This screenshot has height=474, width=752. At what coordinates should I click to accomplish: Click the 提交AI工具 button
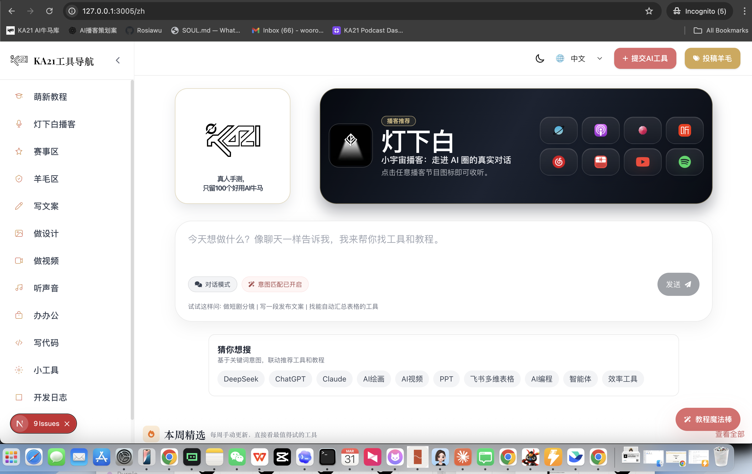[x=645, y=58]
